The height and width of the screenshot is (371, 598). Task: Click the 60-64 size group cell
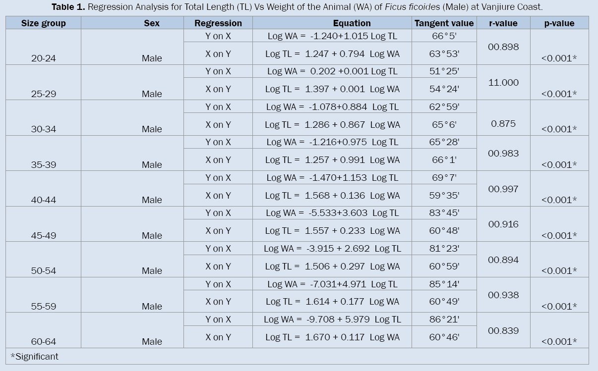coord(44,341)
